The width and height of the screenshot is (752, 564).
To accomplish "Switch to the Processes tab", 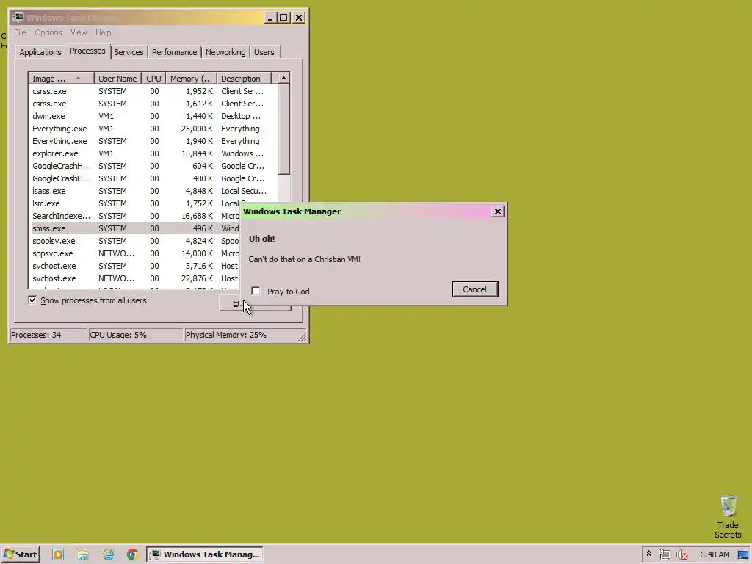I will [x=87, y=51].
